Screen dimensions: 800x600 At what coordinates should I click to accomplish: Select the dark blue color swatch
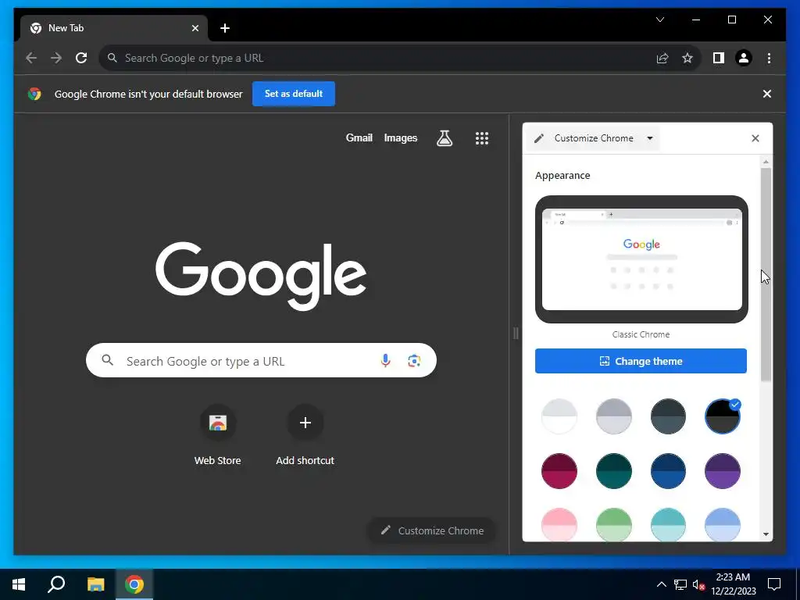pyautogui.click(x=669, y=471)
